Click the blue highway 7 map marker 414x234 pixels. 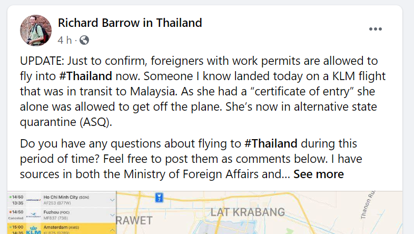tap(159, 197)
